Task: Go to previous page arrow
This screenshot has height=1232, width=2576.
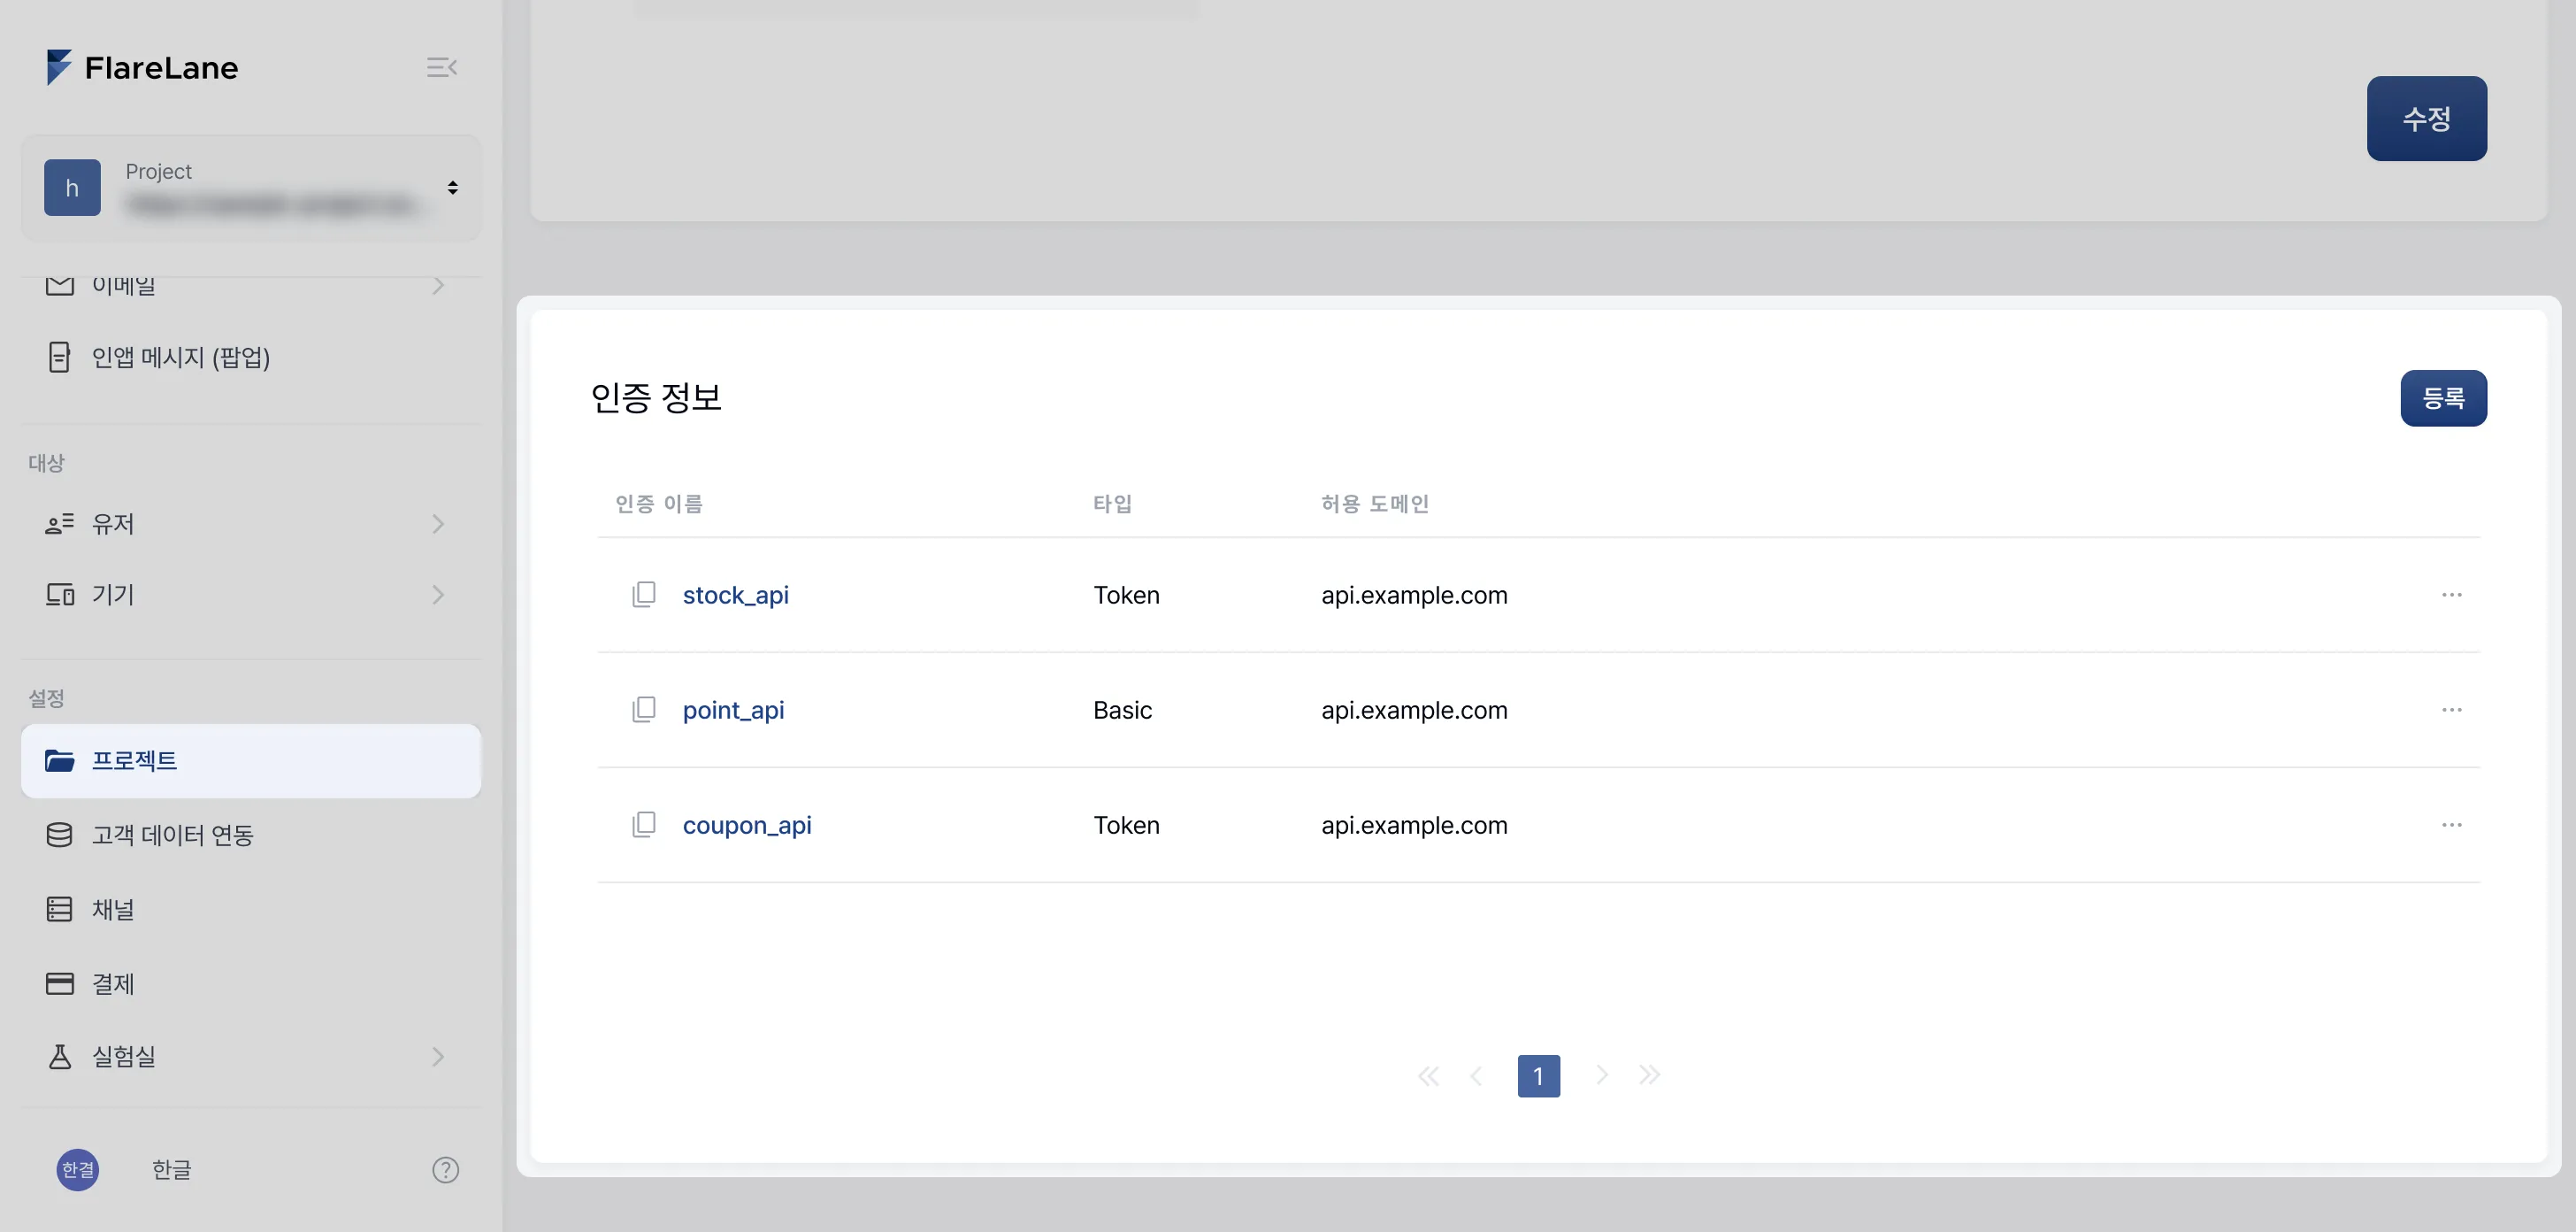Action: pos(1476,1076)
